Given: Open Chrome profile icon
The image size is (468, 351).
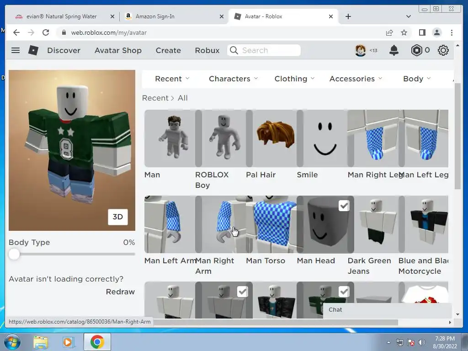Looking at the screenshot, I should pos(436,32).
